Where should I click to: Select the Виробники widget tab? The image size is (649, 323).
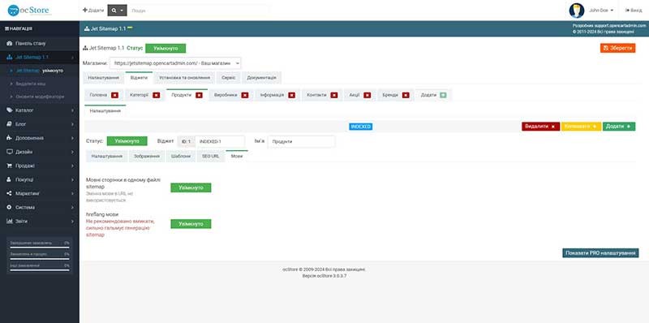(x=226, y=95)
